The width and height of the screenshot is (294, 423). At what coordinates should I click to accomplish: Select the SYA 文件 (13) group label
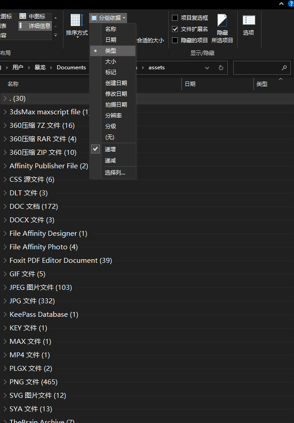tap(31, 409)
